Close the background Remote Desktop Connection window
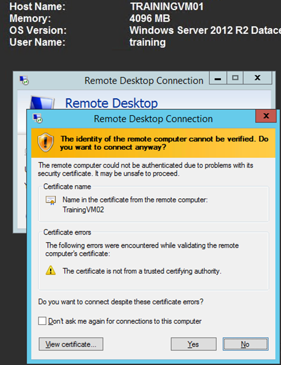Viewport: 281px width, 365px height. pyautogui.click(x=257, y=78)
